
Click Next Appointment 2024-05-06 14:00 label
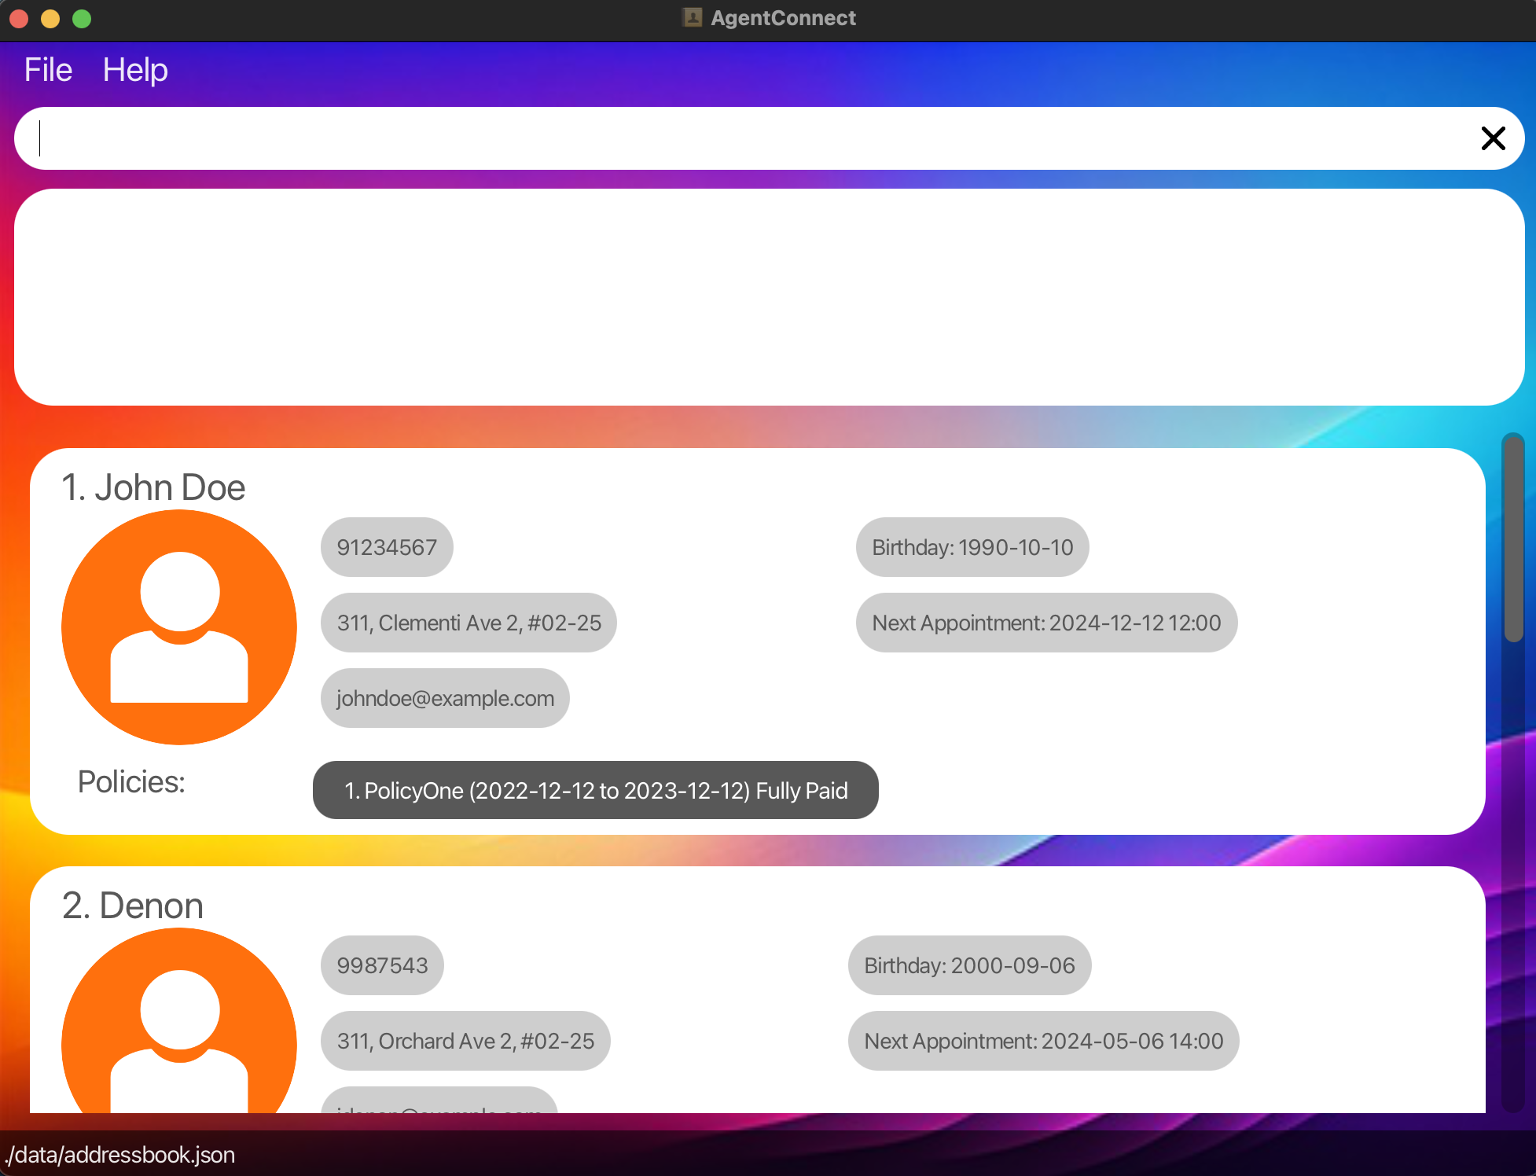click(x=1043, y=1041)
